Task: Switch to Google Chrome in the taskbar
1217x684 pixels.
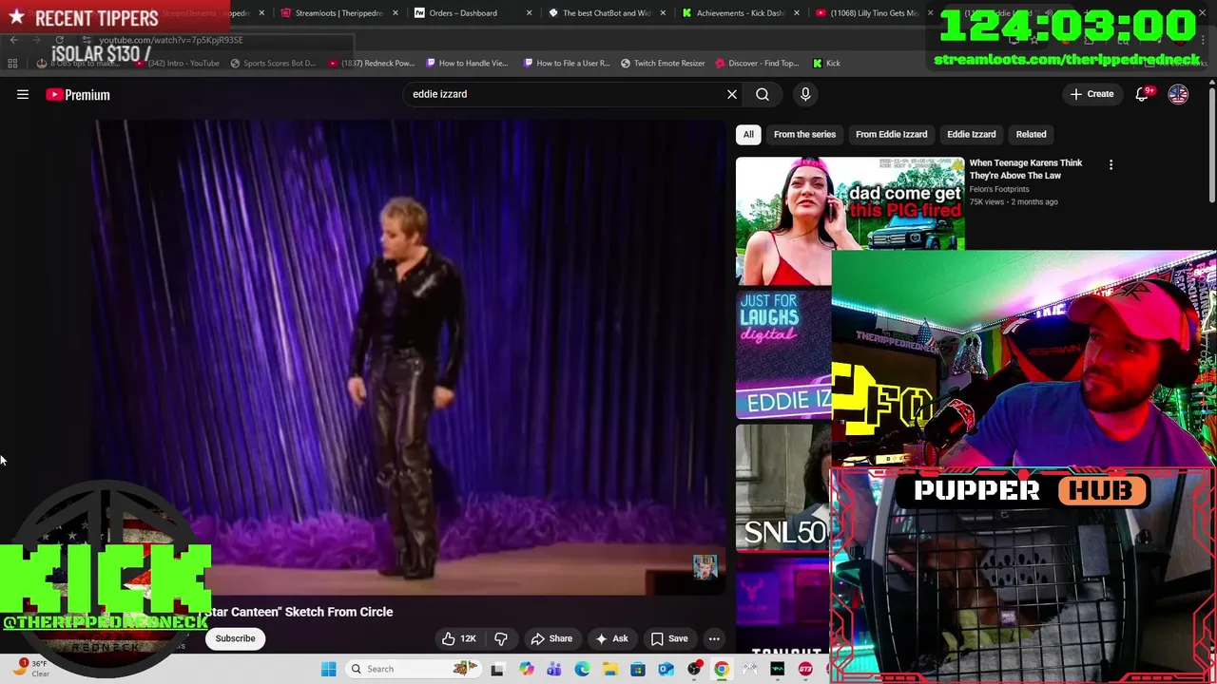Action: click(722, 669)
